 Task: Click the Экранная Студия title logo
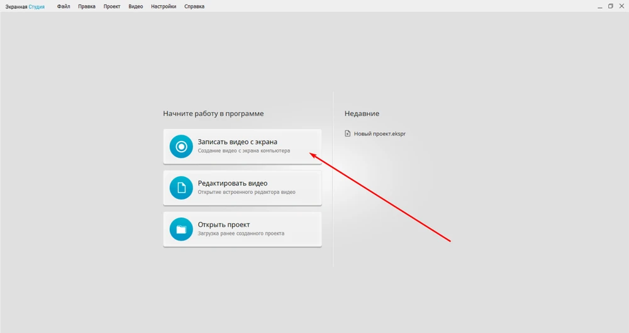[25, 6]
